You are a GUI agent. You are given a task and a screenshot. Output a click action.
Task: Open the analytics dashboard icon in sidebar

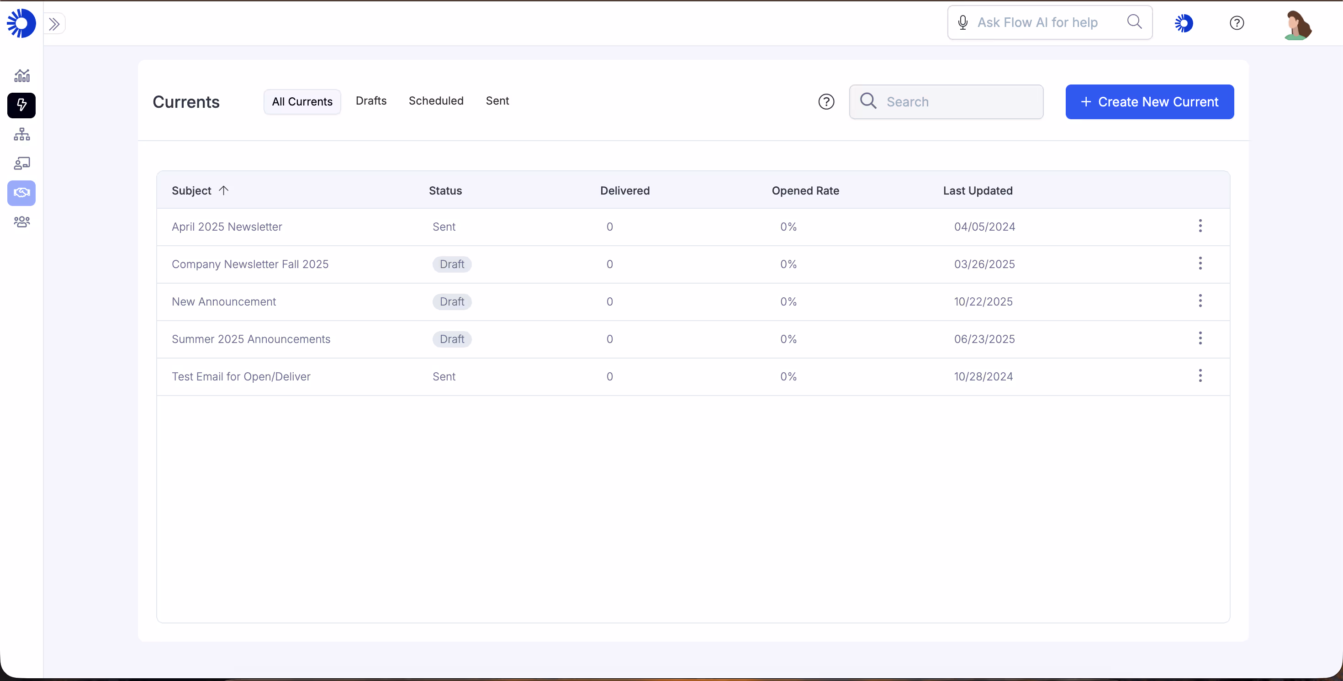(21, 76)
